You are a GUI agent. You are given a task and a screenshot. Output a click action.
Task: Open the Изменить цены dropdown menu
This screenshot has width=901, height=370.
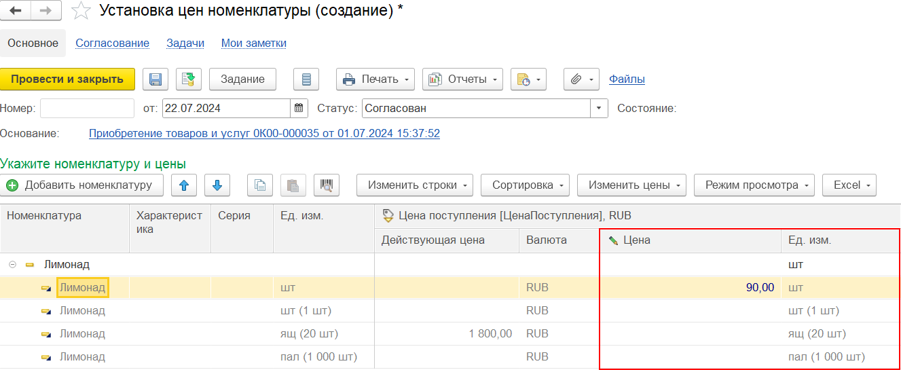631,185
